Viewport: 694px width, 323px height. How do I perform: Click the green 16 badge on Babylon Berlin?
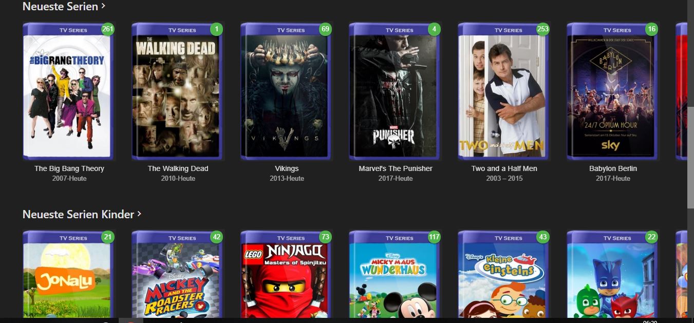pos(652,29)
